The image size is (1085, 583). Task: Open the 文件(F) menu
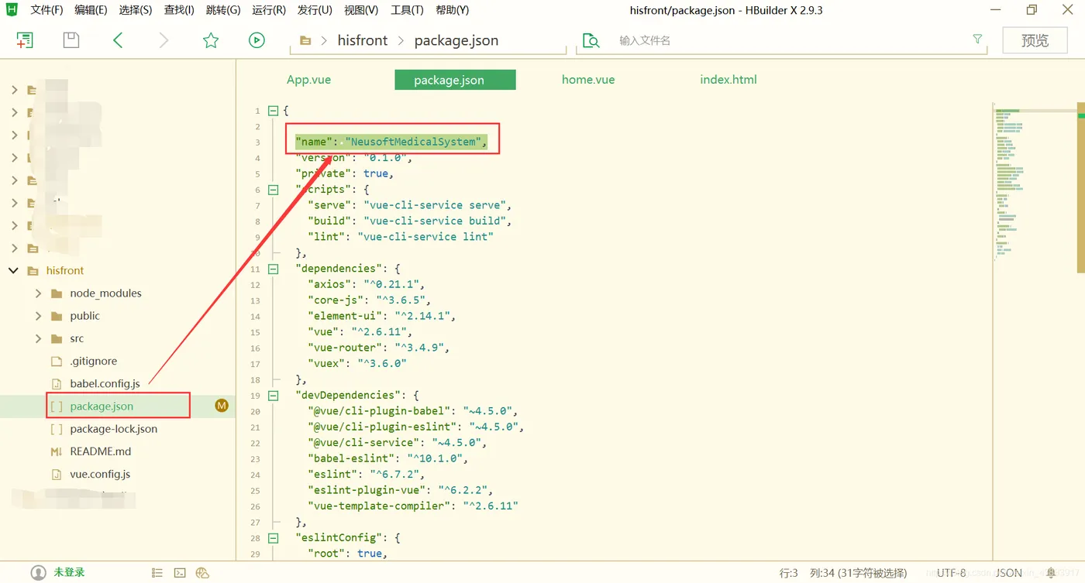46,10
